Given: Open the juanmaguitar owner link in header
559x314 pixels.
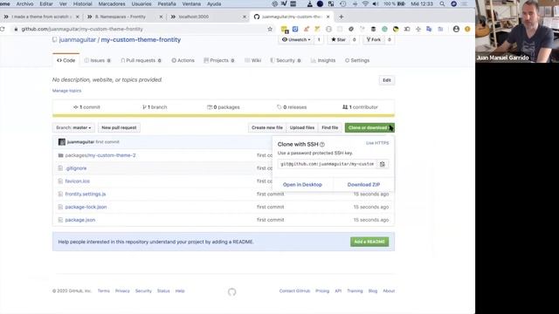Looking at the screenshot, I should click(78, 40).
